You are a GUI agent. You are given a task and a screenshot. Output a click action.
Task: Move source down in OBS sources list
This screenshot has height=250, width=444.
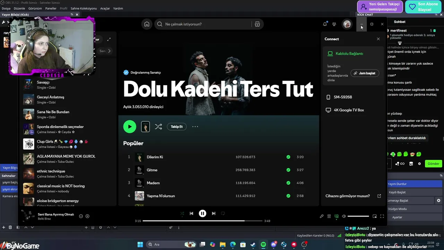pos(115,227)
